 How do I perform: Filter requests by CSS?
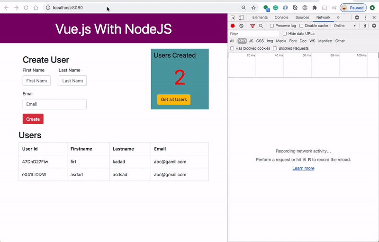[x=260, y=41]
